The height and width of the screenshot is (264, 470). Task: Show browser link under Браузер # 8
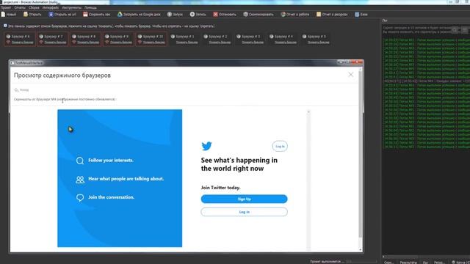(88, 43)
